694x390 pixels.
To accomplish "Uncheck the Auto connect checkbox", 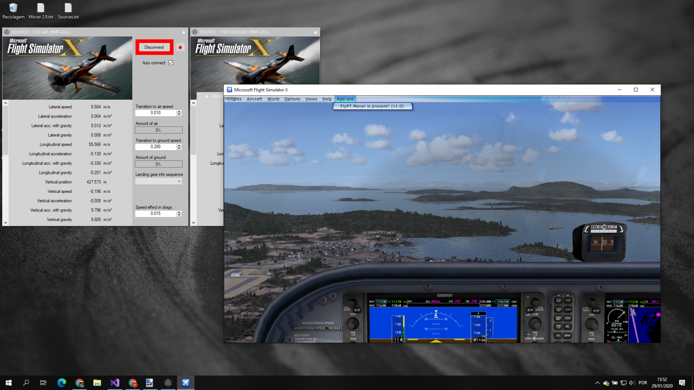I will tap(171, 63).
